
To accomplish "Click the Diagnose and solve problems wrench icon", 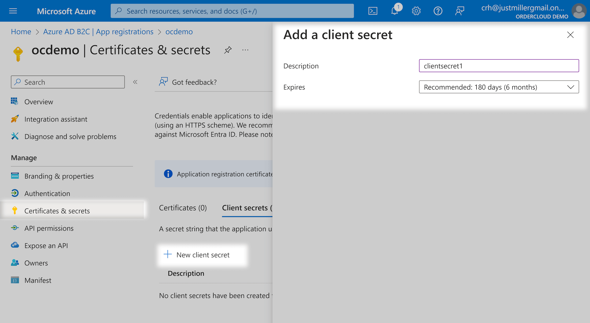I will coord(15,136).
